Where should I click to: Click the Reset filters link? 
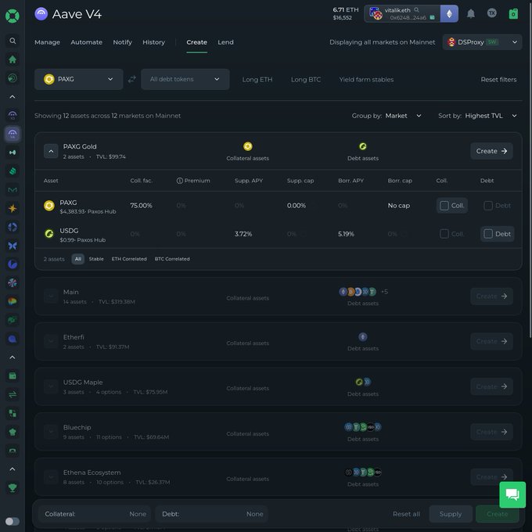pyautogui.click(x=498, y=79)
